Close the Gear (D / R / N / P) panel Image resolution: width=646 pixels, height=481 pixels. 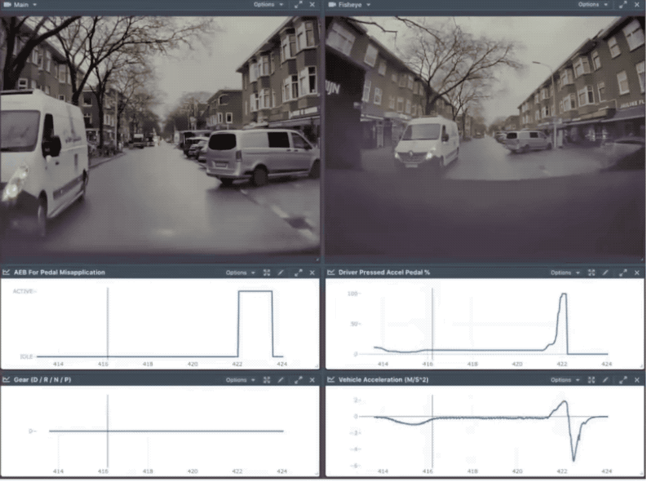coord(312,380)
